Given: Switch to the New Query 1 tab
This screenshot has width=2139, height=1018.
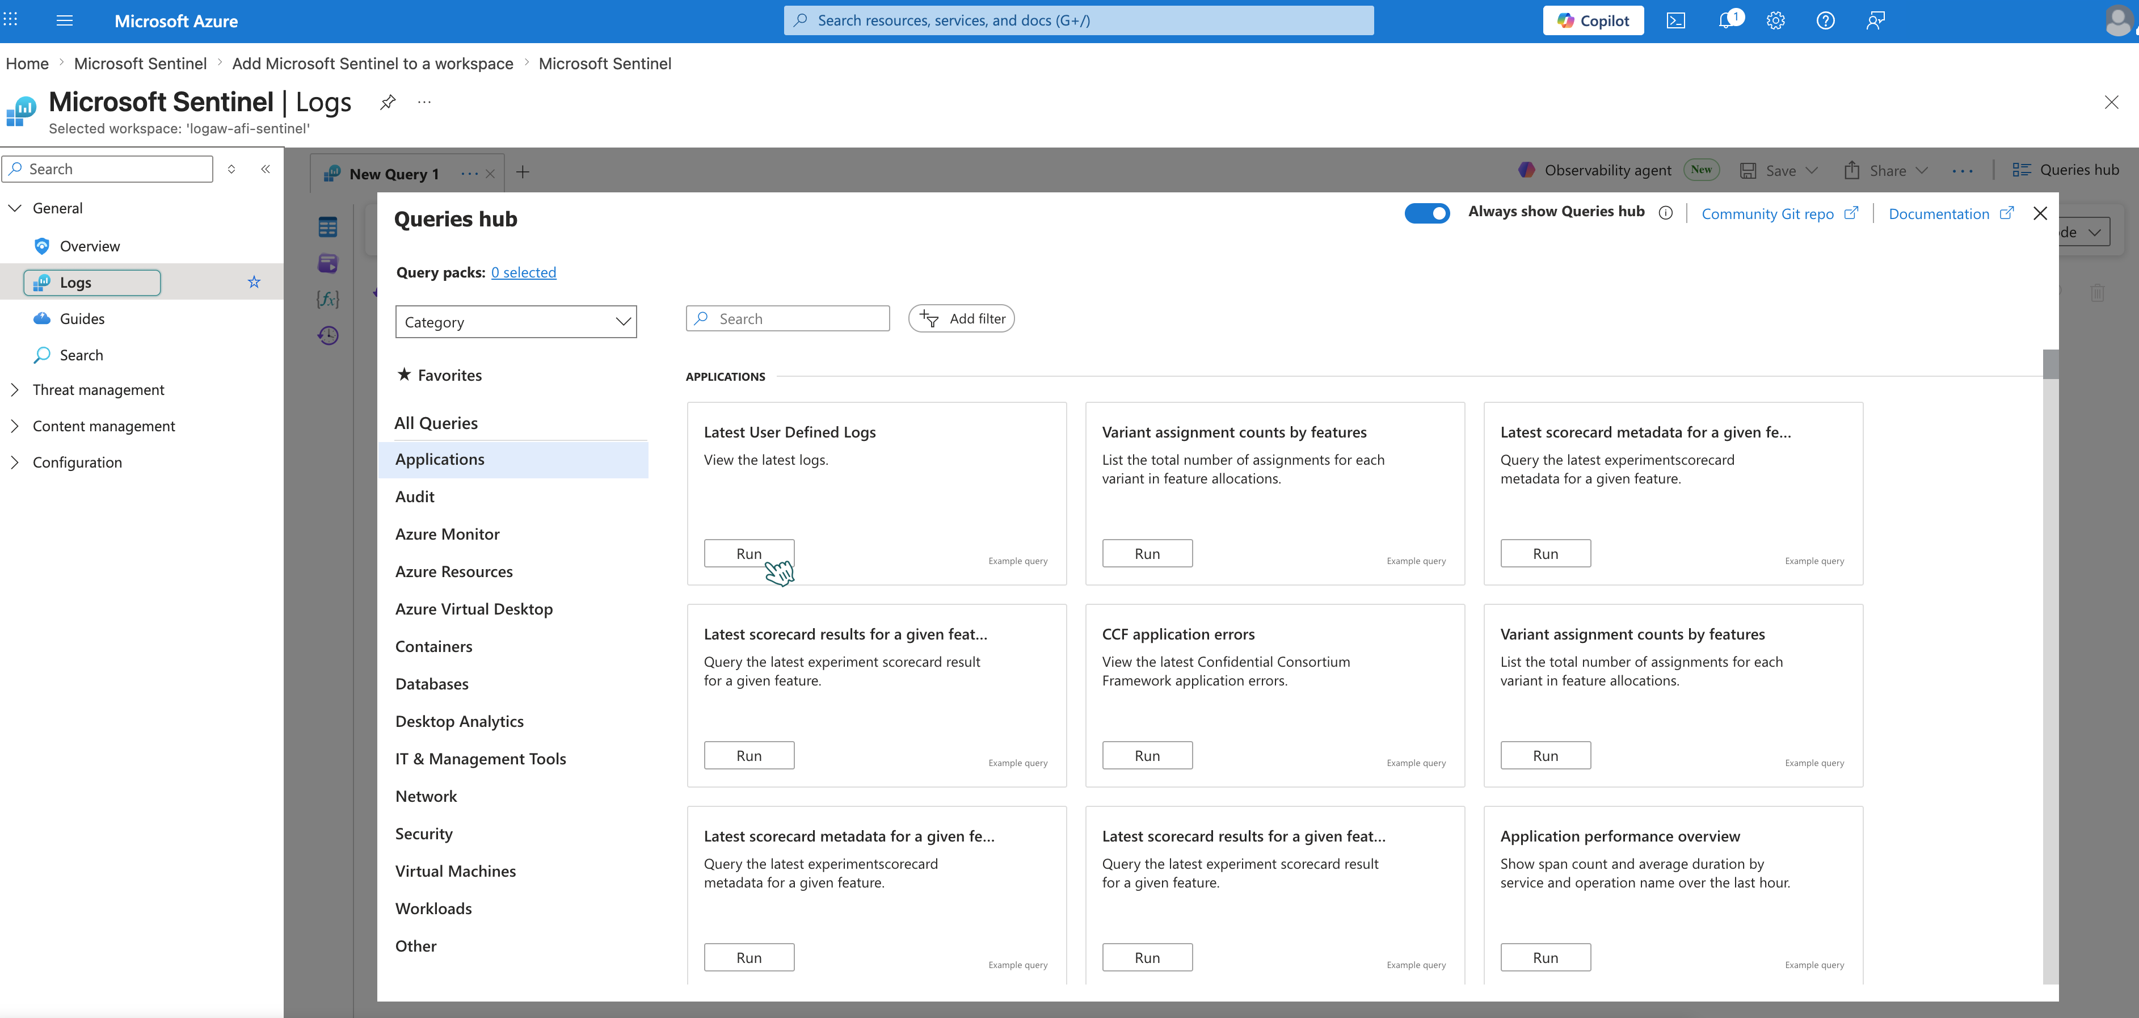Looking at the screenshot, I should [394, 174].
